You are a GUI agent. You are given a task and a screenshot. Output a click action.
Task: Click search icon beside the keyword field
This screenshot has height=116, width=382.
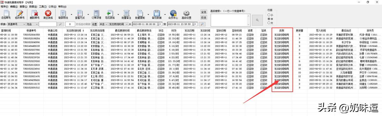[60, 24]
